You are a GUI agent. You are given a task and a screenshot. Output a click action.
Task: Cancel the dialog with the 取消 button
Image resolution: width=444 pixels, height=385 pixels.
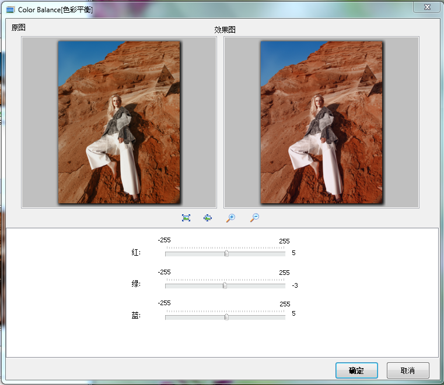(408, 370)
